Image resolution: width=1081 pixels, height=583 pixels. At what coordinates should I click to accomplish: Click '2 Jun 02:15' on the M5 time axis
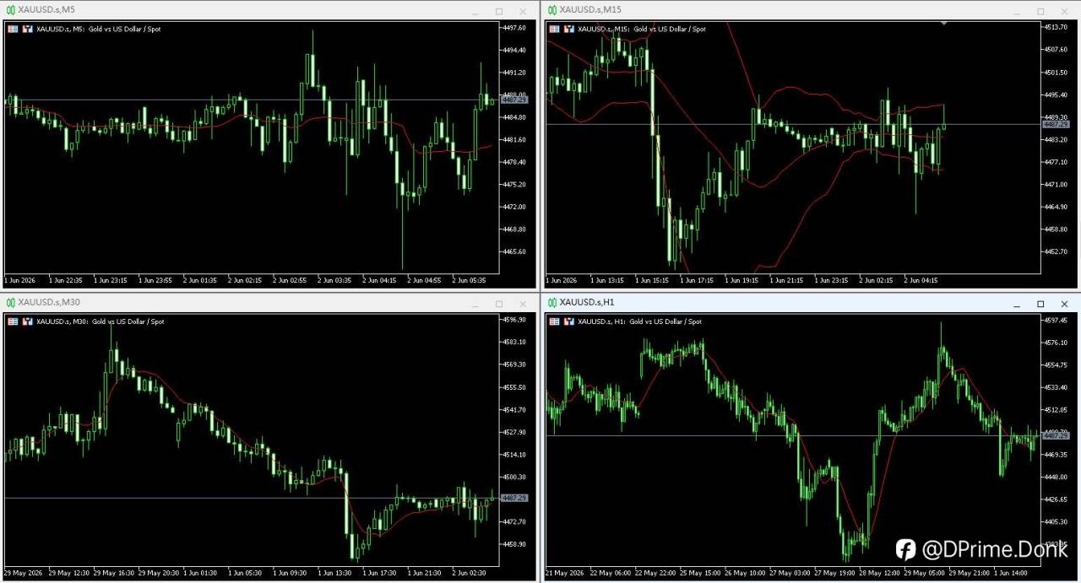245,279
